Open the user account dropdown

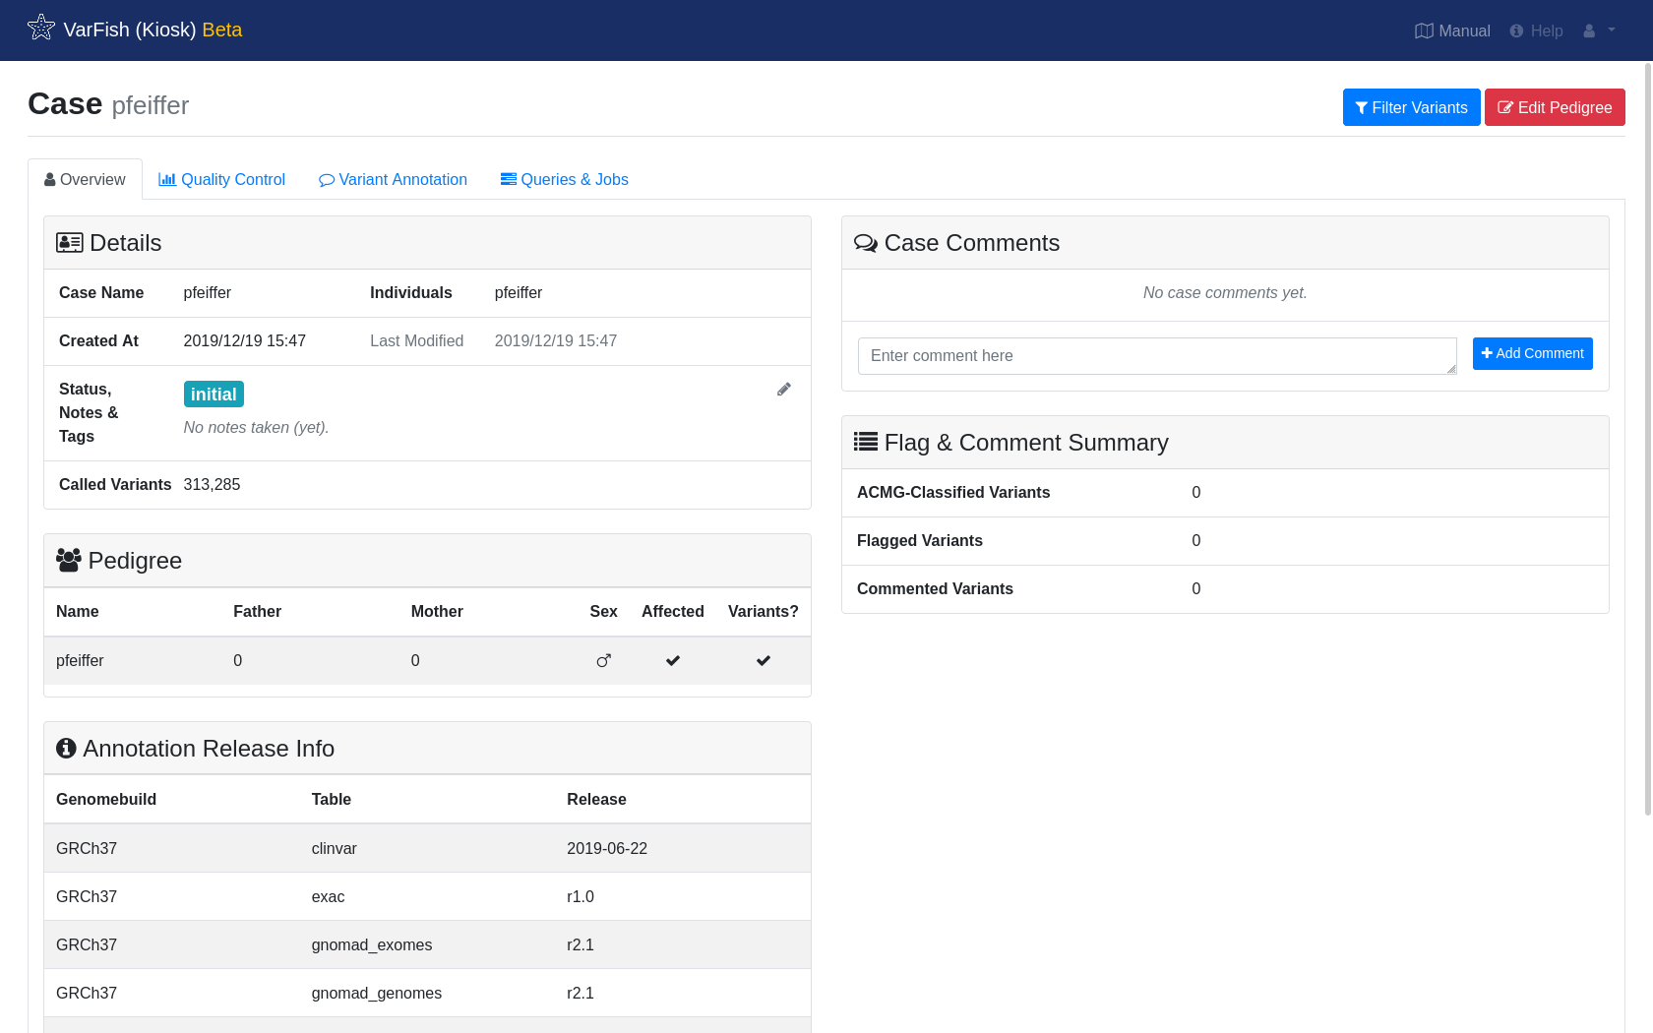pos(1599,30)
